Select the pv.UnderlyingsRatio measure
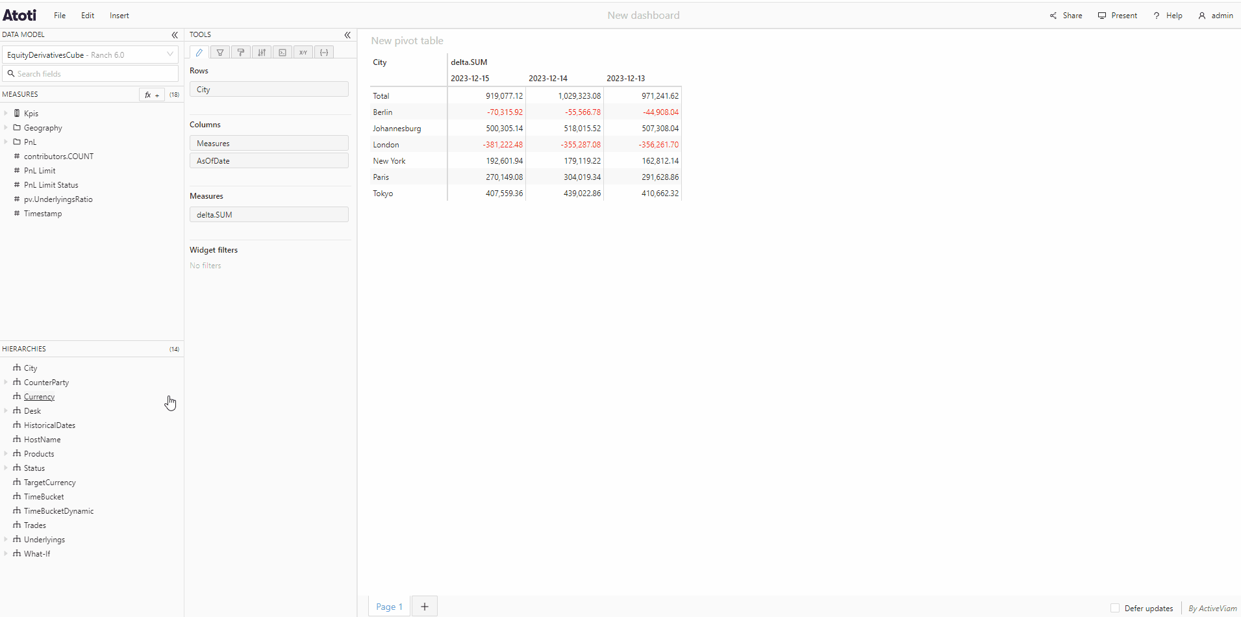 [x=58, y=199]
